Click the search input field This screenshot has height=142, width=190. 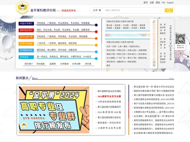134,10
